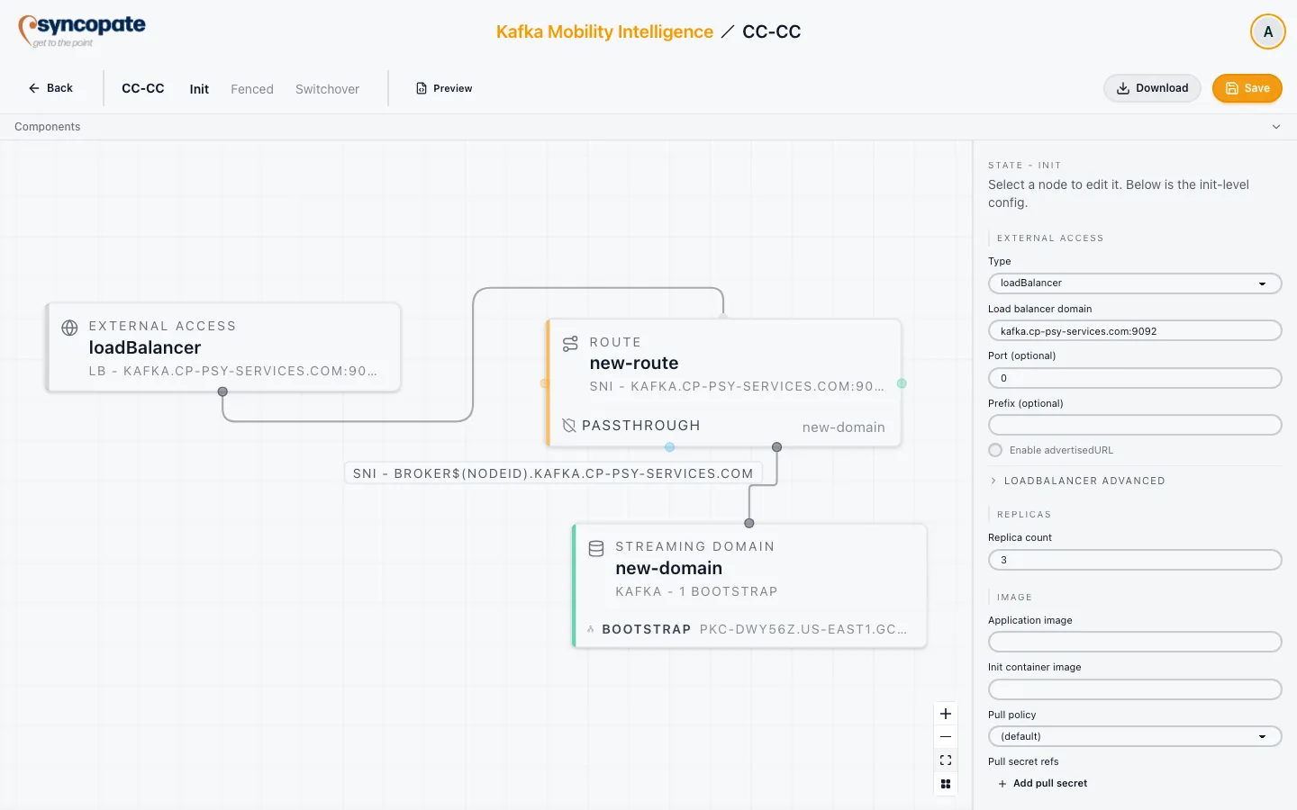Switch to the Fenced tab
The width and height of the screenshot is (1297, 810).
point(252,89)
